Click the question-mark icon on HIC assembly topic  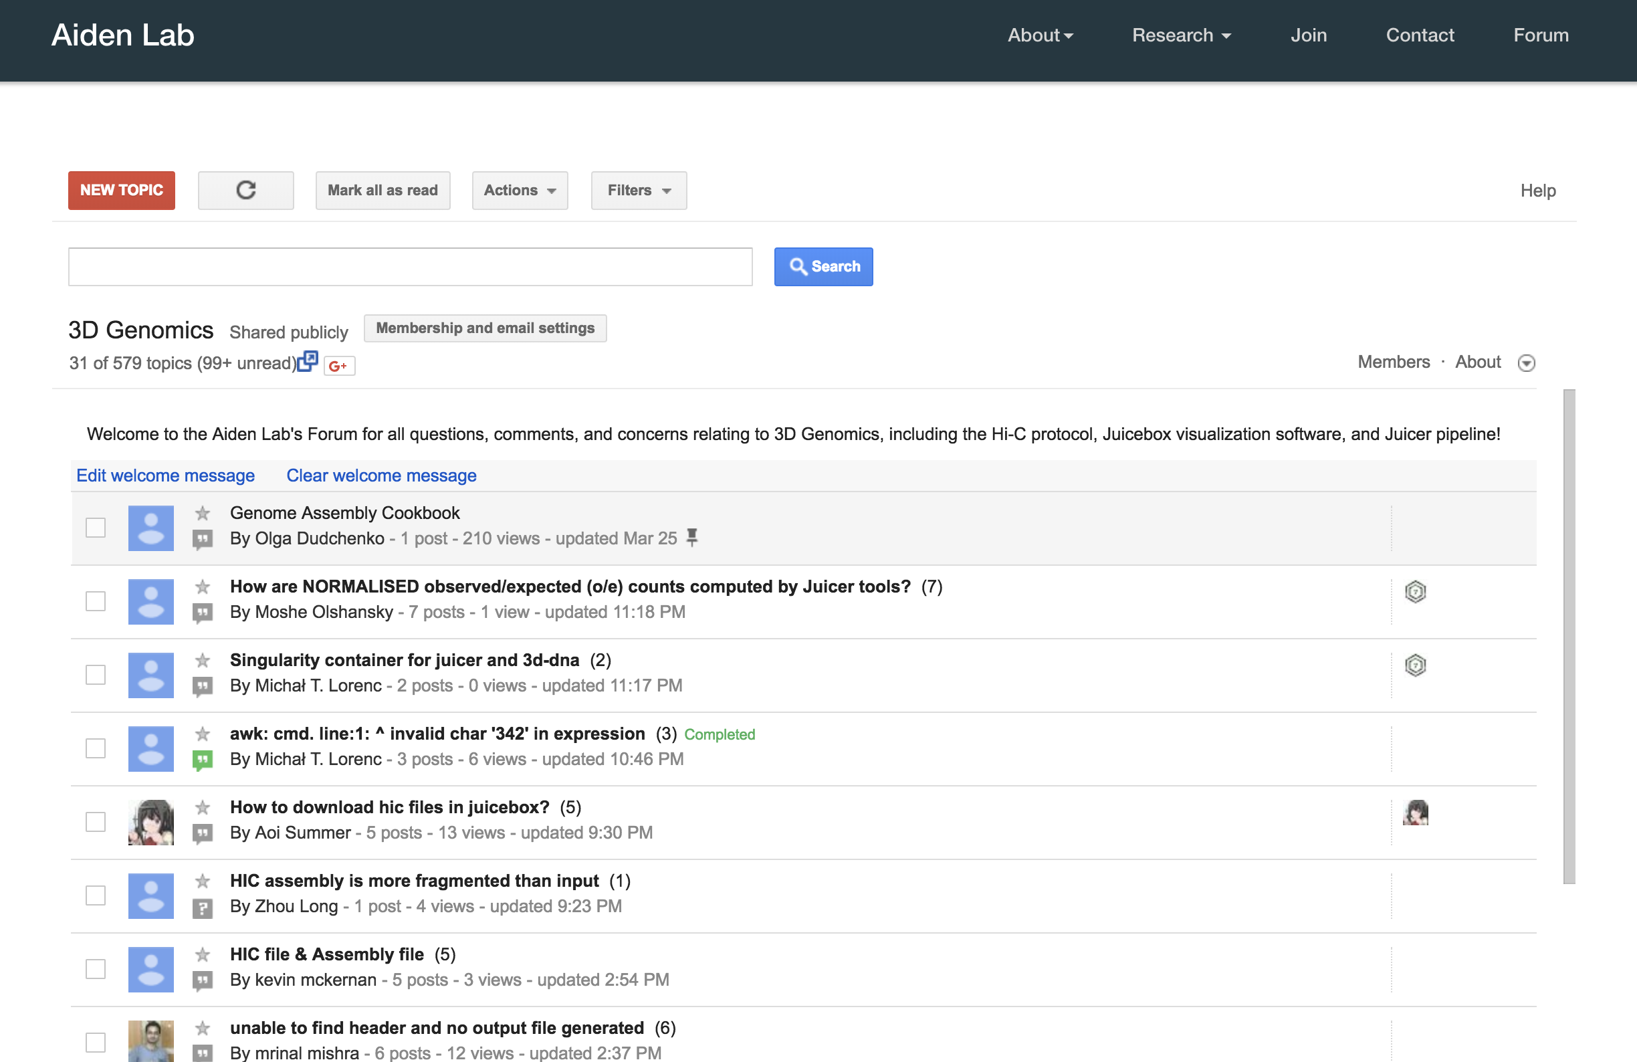tap(202, 907)
